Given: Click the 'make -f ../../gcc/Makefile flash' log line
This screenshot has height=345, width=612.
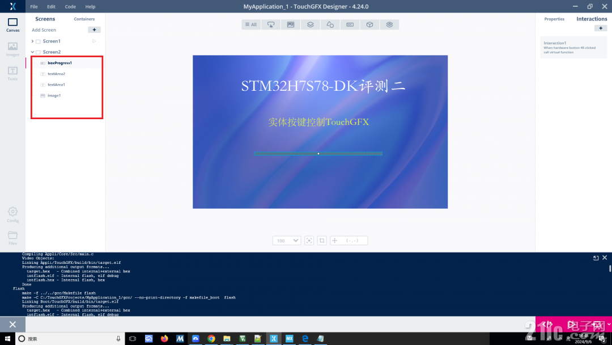Looking at the screenshot, I should (x=58, y=293).
